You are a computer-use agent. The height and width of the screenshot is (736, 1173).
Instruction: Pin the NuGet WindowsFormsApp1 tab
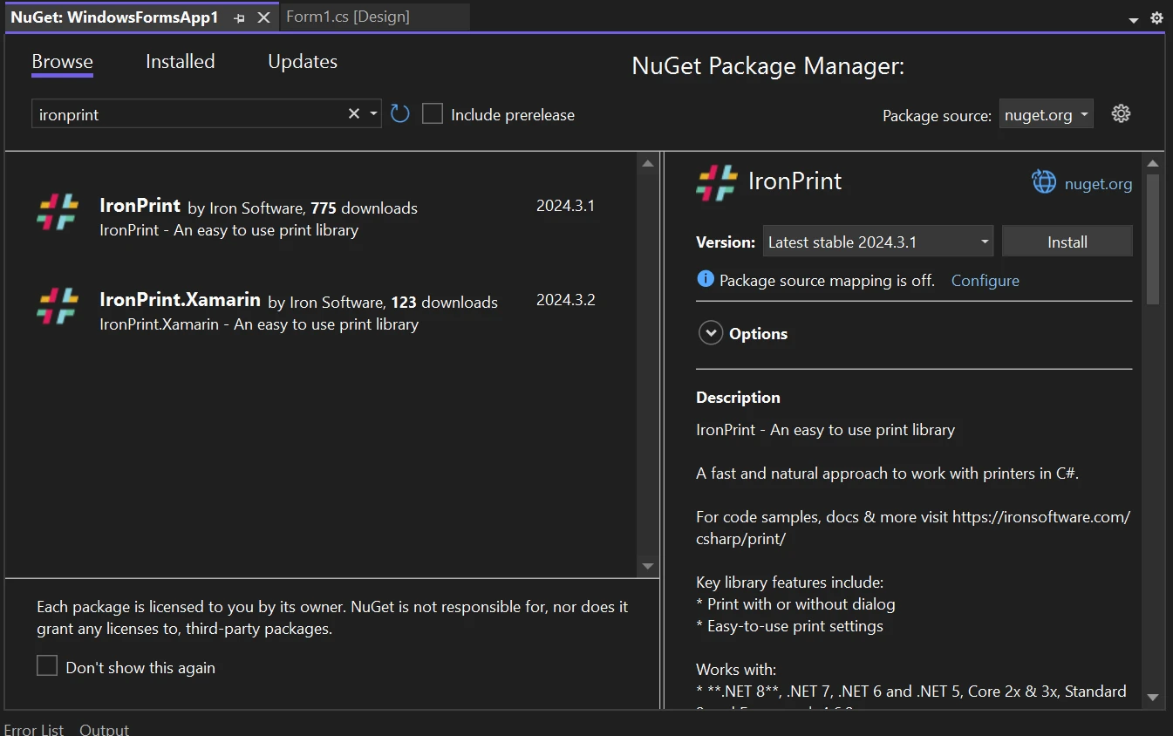tap(240, 17)
